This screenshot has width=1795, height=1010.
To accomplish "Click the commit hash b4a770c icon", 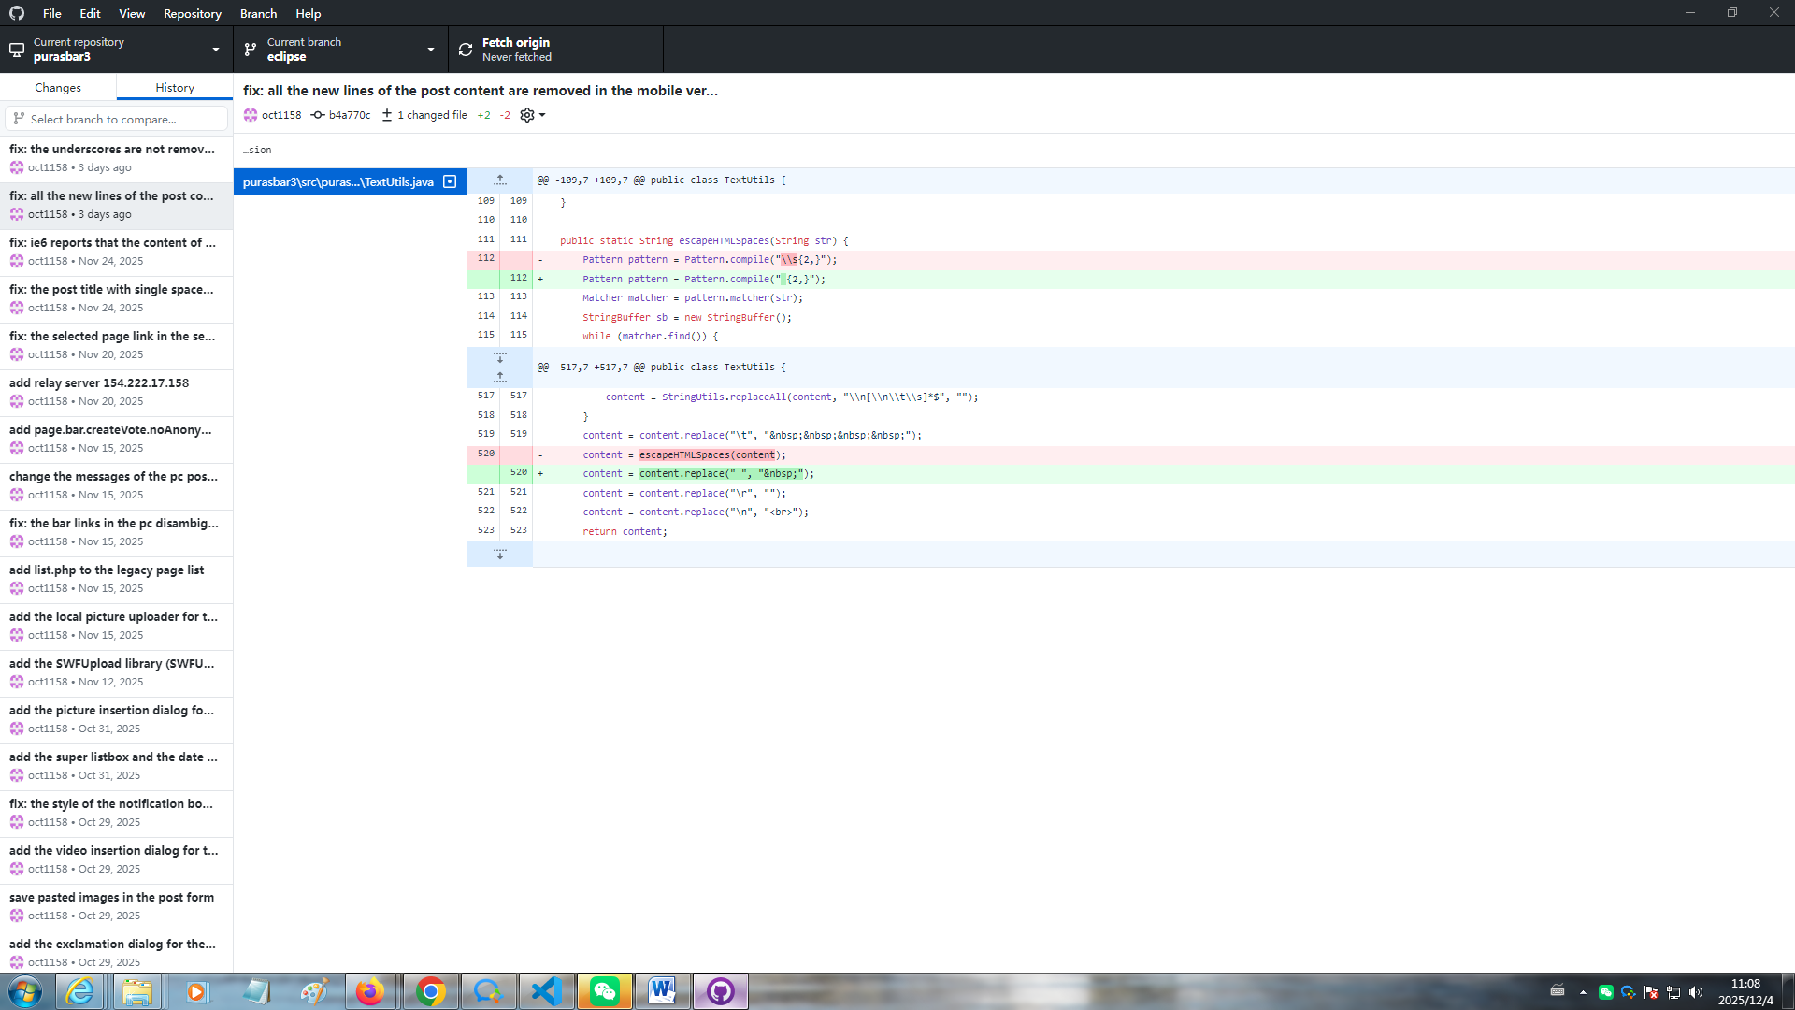I will coord(318,115).
